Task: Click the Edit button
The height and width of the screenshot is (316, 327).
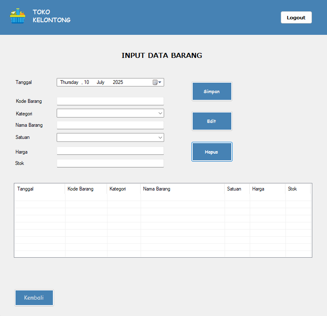Action: tap(212, 121)
